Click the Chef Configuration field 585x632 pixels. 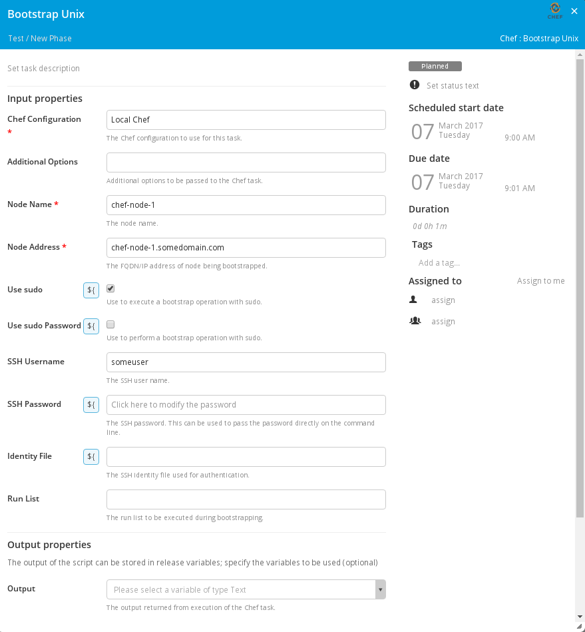click(246, 120)
